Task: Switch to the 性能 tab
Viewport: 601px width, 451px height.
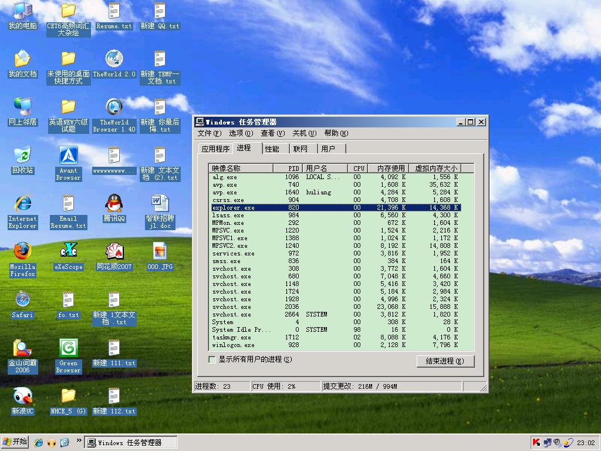Action: pos(275,149)
